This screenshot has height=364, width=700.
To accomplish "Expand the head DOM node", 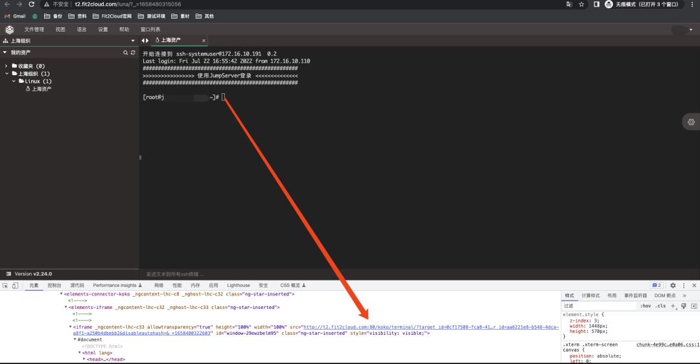I will (x=84, y=359).
